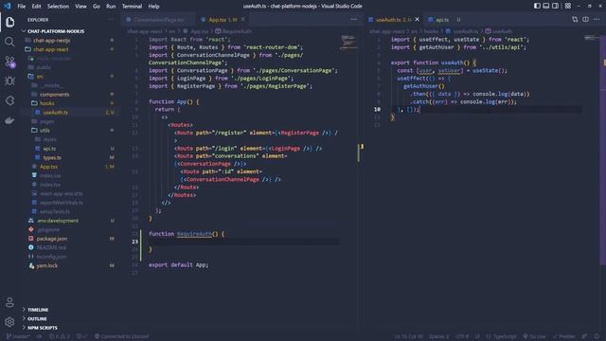Open errors and warnings count in status bar
Viewport: 606px width, 341px height.
point(59,336)
